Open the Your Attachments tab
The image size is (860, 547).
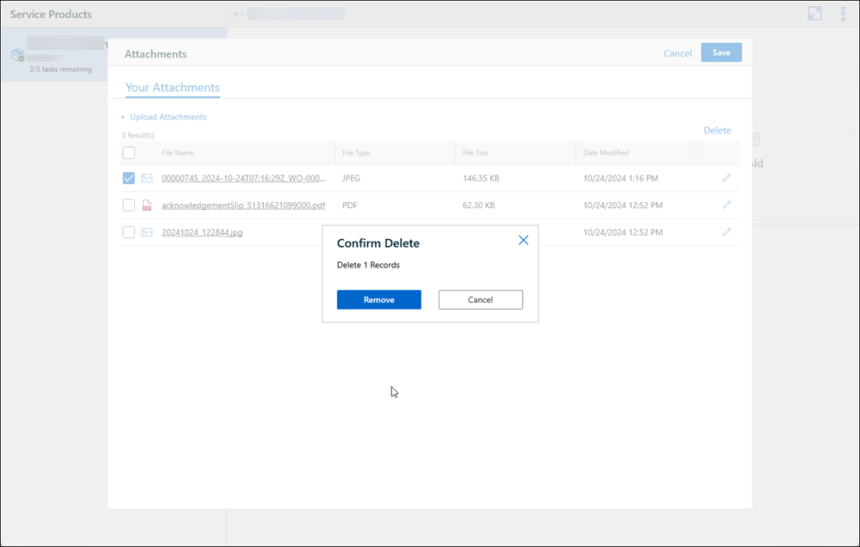click(x=173, y=87)
